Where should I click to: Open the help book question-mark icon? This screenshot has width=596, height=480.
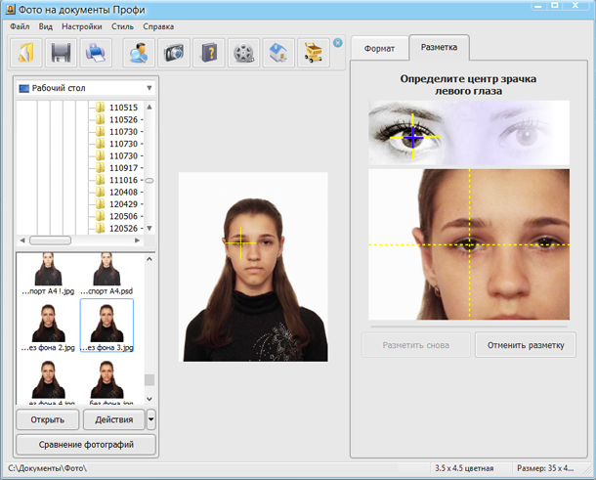(209, 53)
